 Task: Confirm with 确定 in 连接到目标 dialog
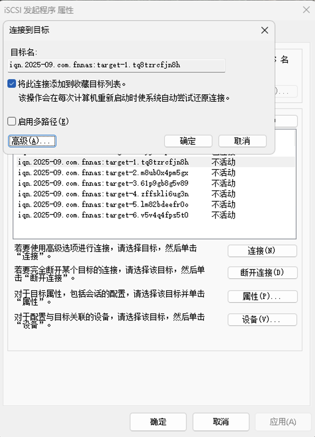tap(188, 141)
